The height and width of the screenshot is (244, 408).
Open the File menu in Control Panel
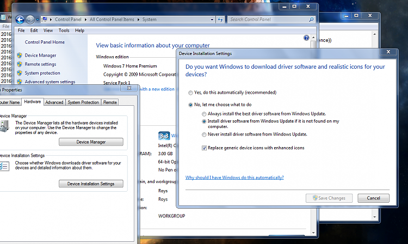click(21, 30)
